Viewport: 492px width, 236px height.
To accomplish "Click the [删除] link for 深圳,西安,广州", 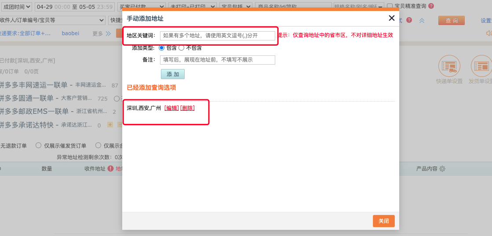I will tap(187, 108).
